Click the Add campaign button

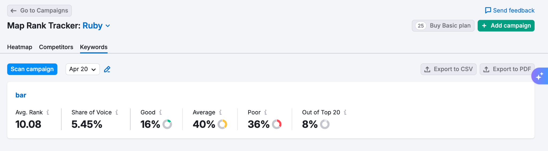(506, 26)
